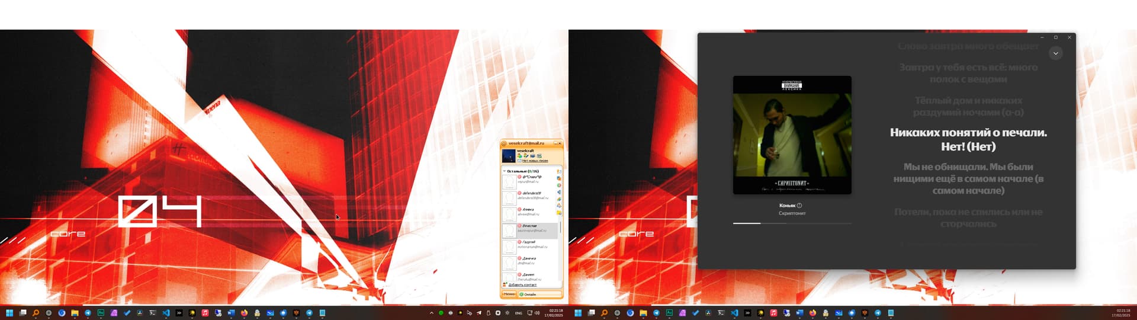The width and height of the screenshot is (1137, 320).
Task: Jump to lyric 'Завтра у тебя есть всё'
Action: pos(968,73)
